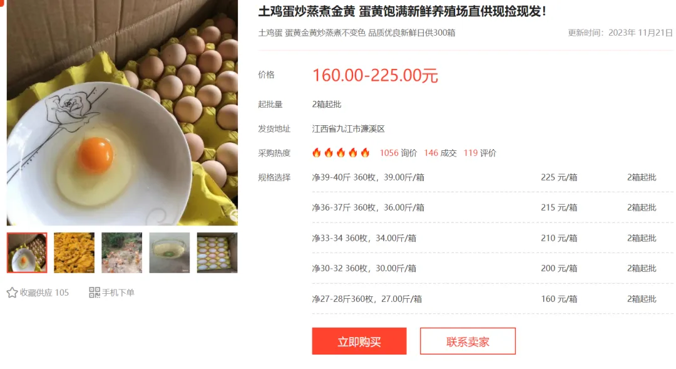Choose the 净36-37斤 360枚 specification row
This screenshot has width=676, height=369.
tap(493, 207)
